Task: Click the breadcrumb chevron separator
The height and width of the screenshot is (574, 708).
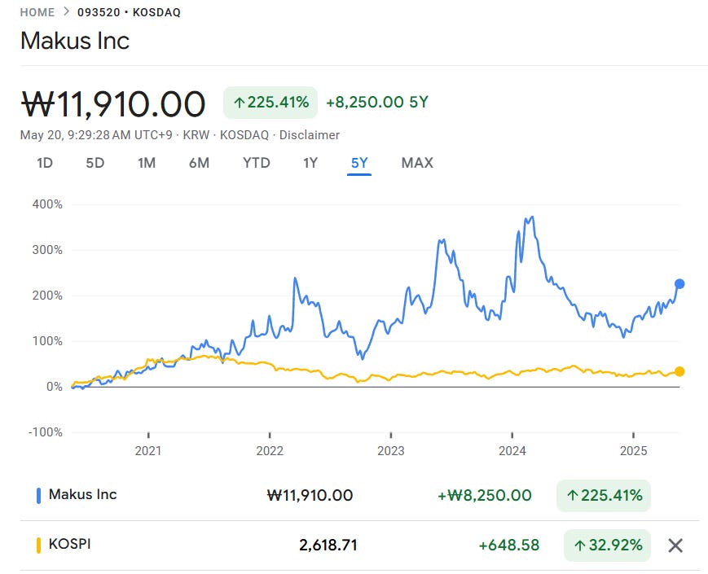Action: click(66, 11)
